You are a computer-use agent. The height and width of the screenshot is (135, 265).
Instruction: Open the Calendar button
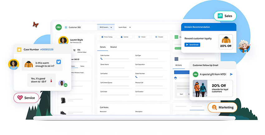point(125,37)
